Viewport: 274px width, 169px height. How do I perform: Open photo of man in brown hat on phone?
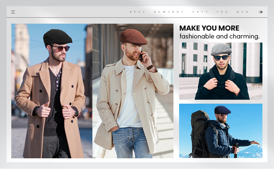point(133,91)
